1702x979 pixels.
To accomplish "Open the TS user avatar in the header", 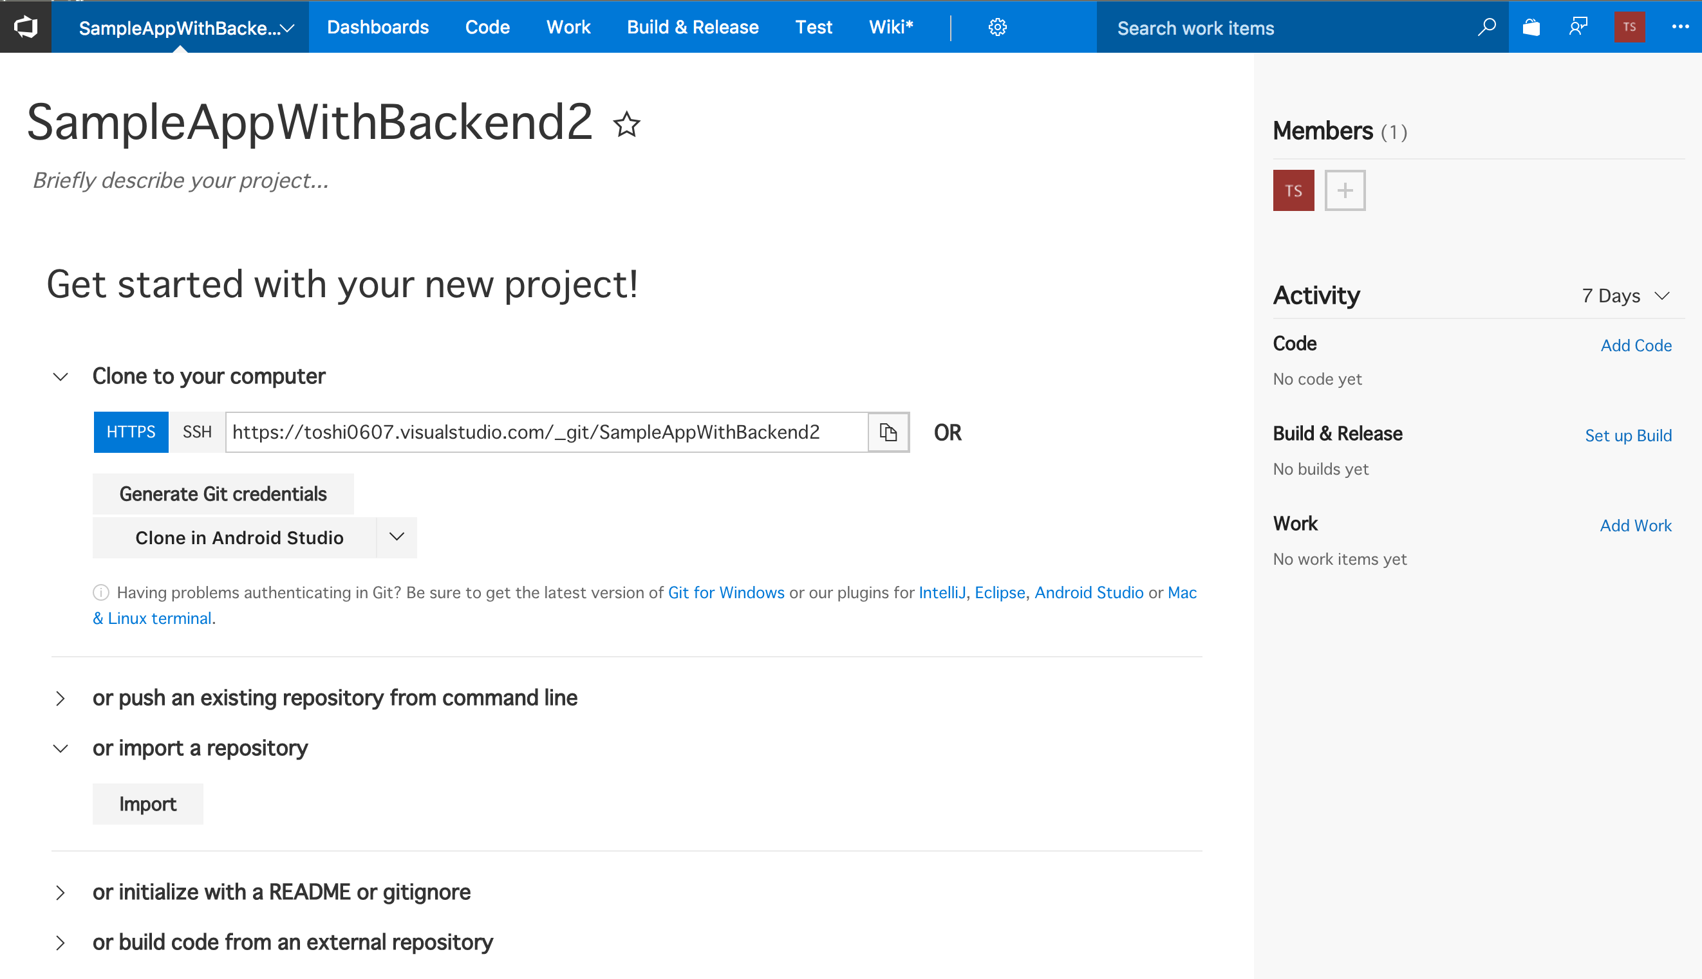I will click(x=1629, y=28).
